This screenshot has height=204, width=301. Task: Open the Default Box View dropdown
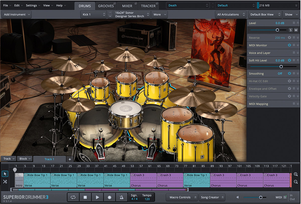click(x=265, y=15)
